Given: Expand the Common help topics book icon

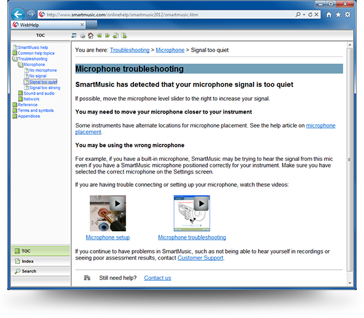Looking at the screenshot, I should 15,53.
